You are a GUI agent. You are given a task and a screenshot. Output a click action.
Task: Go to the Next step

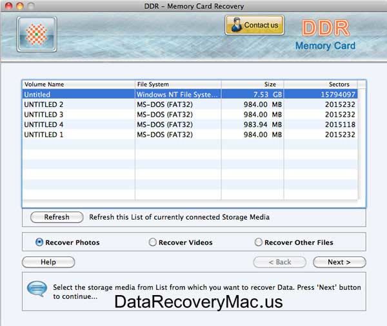tap(339, 262)
